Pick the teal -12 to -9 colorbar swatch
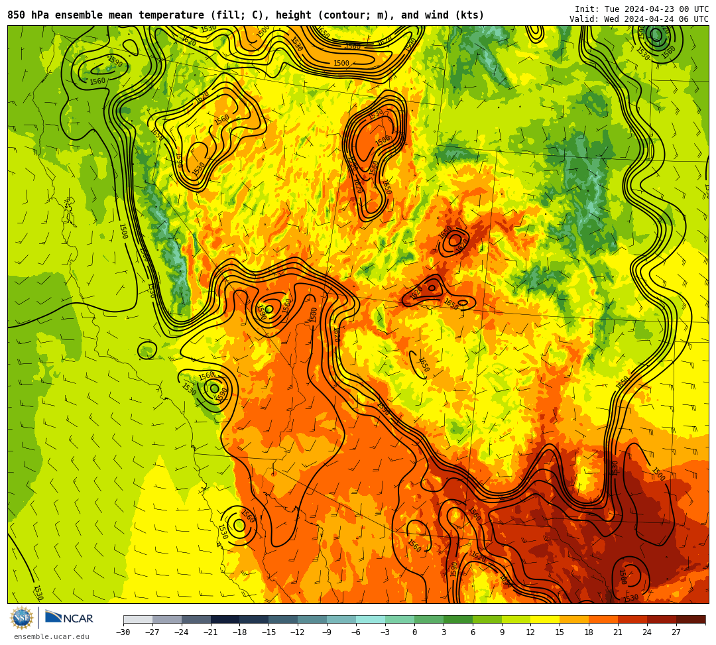Image resolution: width=716 pixels, height=645 pixels. pos(313,619)
